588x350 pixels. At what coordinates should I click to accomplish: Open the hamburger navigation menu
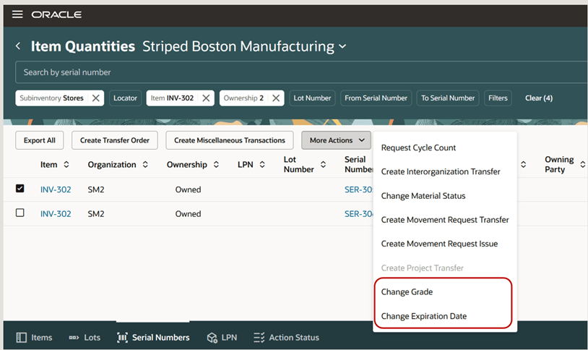coord(17,14)
